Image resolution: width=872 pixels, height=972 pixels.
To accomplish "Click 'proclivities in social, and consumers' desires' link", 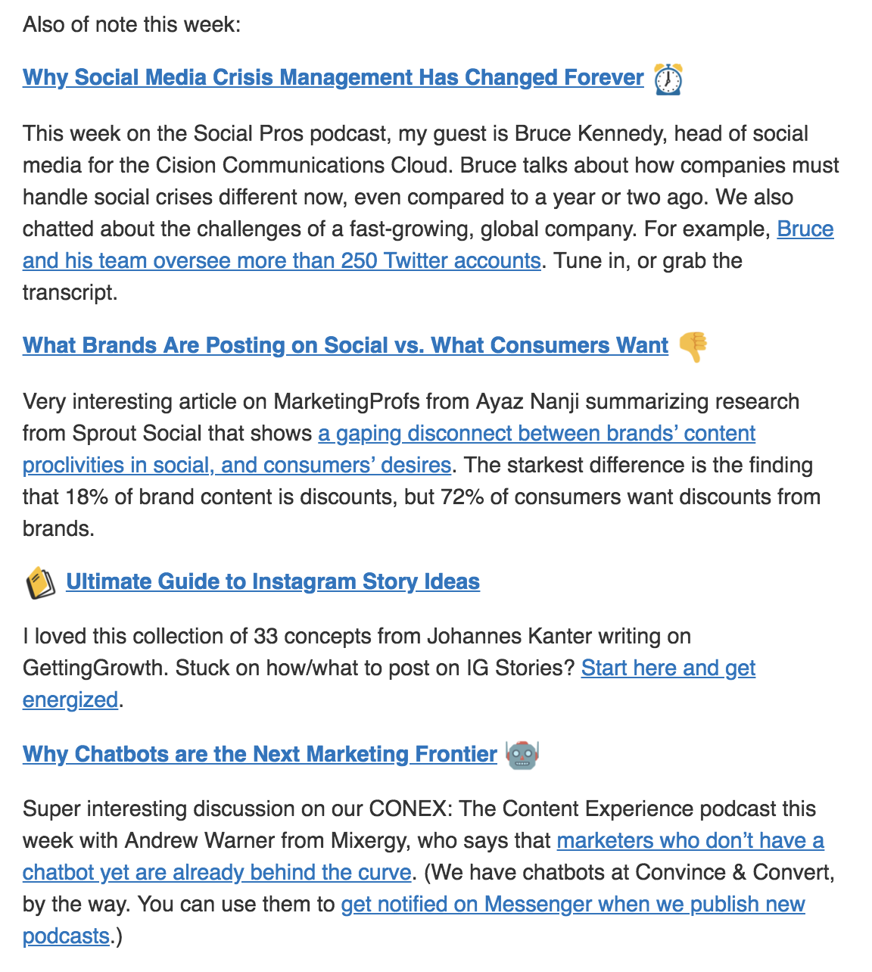I will tap(237, 465).
